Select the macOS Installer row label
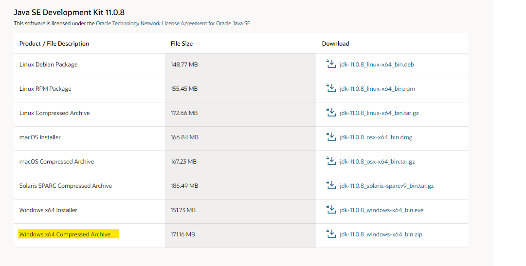Viewport: 526px width, 266px height. pyautogui.click(x=40, y=137)
